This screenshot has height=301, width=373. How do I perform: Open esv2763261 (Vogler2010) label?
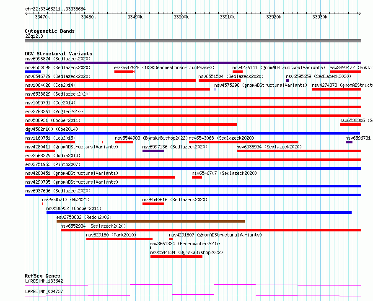coord(54,112)
